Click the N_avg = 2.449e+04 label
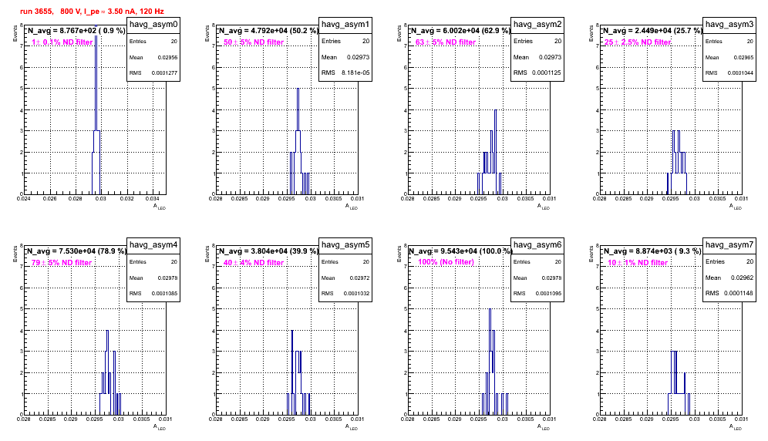The width and height of the screenshot is (768, 441). (652, 30)
